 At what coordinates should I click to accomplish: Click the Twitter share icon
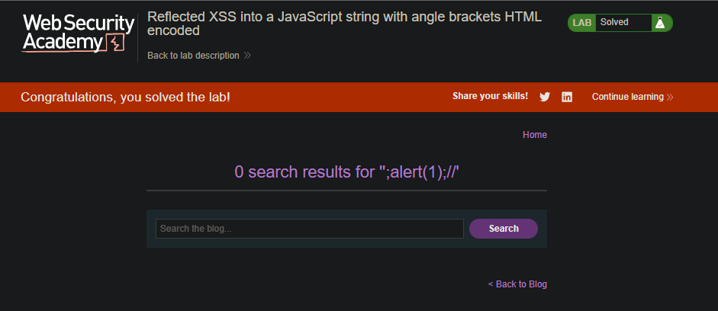point(545,97)
